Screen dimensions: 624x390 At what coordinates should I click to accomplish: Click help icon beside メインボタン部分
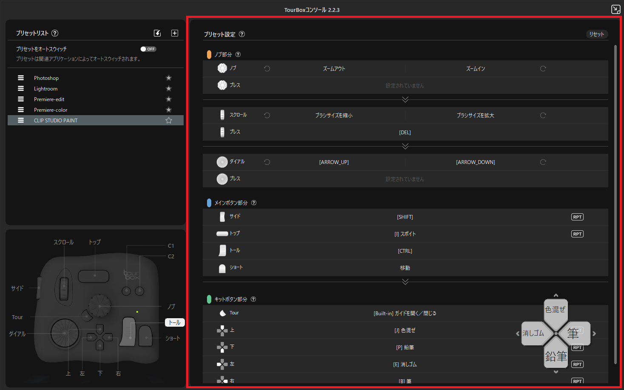click(x=254, y=203)
